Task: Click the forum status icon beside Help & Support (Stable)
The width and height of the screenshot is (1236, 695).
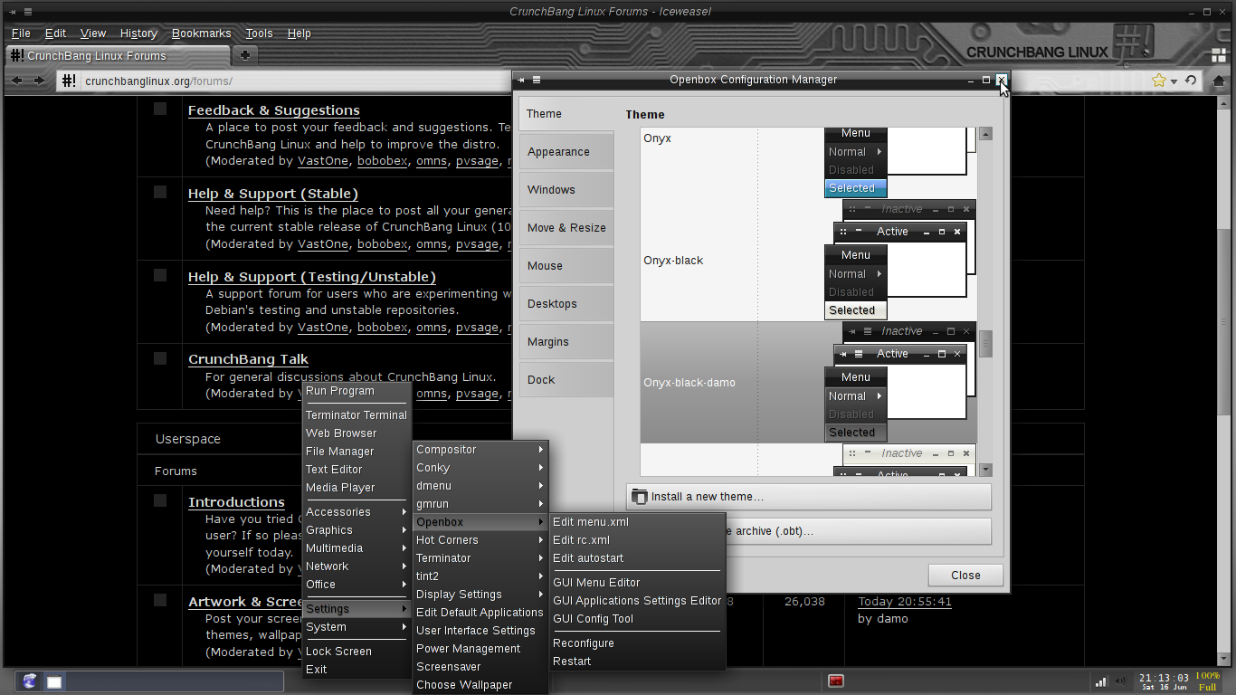Action: click(x=160, y=192)
